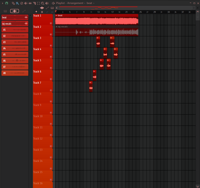Screen dimensions: 200x188
Task: Toggle the Track 3 mute switch
Action: click(x=51, y=46)
